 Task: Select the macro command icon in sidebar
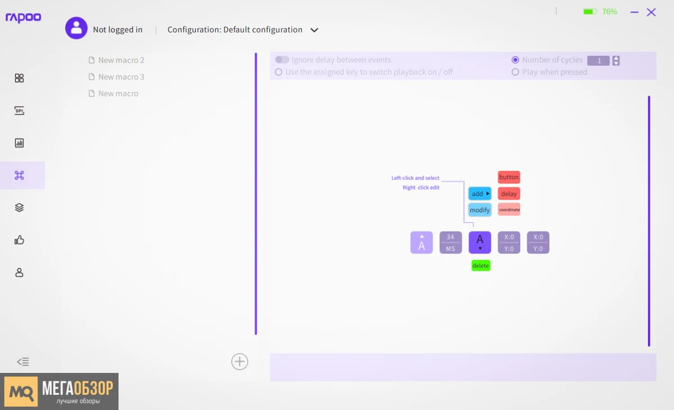click(19, 175)
